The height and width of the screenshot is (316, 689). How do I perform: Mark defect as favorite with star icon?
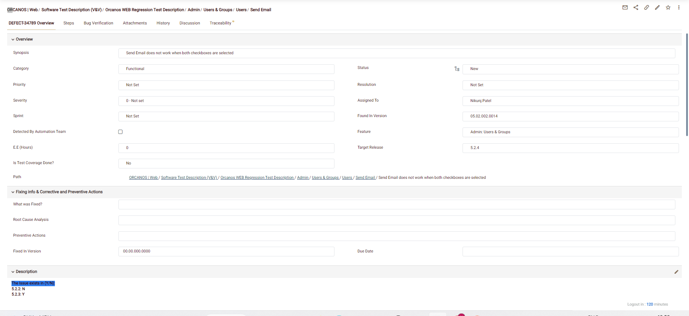click(x=668, y=8)
